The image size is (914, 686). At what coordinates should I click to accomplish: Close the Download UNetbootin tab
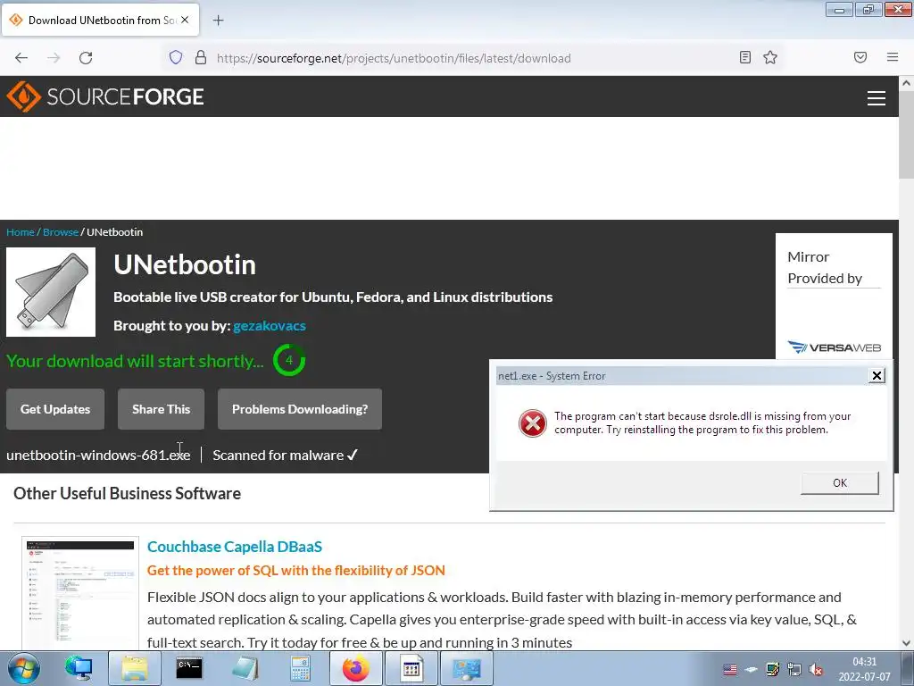pos(185,20)
